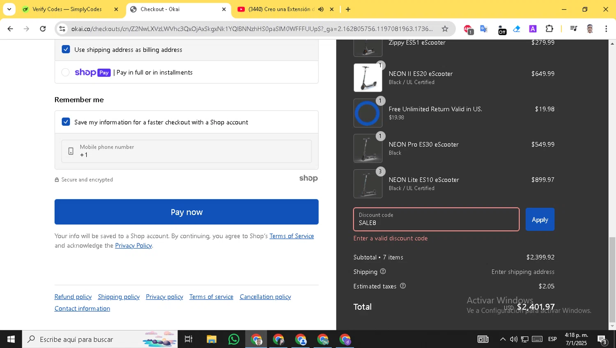This screenshot has height=348, width=616.
Task: Close the YouTube tab
Action: (332, 9)
